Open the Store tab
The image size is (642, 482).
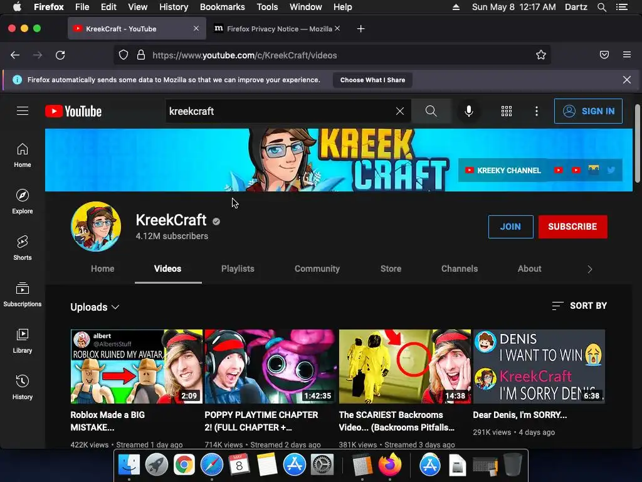point(391,269)
